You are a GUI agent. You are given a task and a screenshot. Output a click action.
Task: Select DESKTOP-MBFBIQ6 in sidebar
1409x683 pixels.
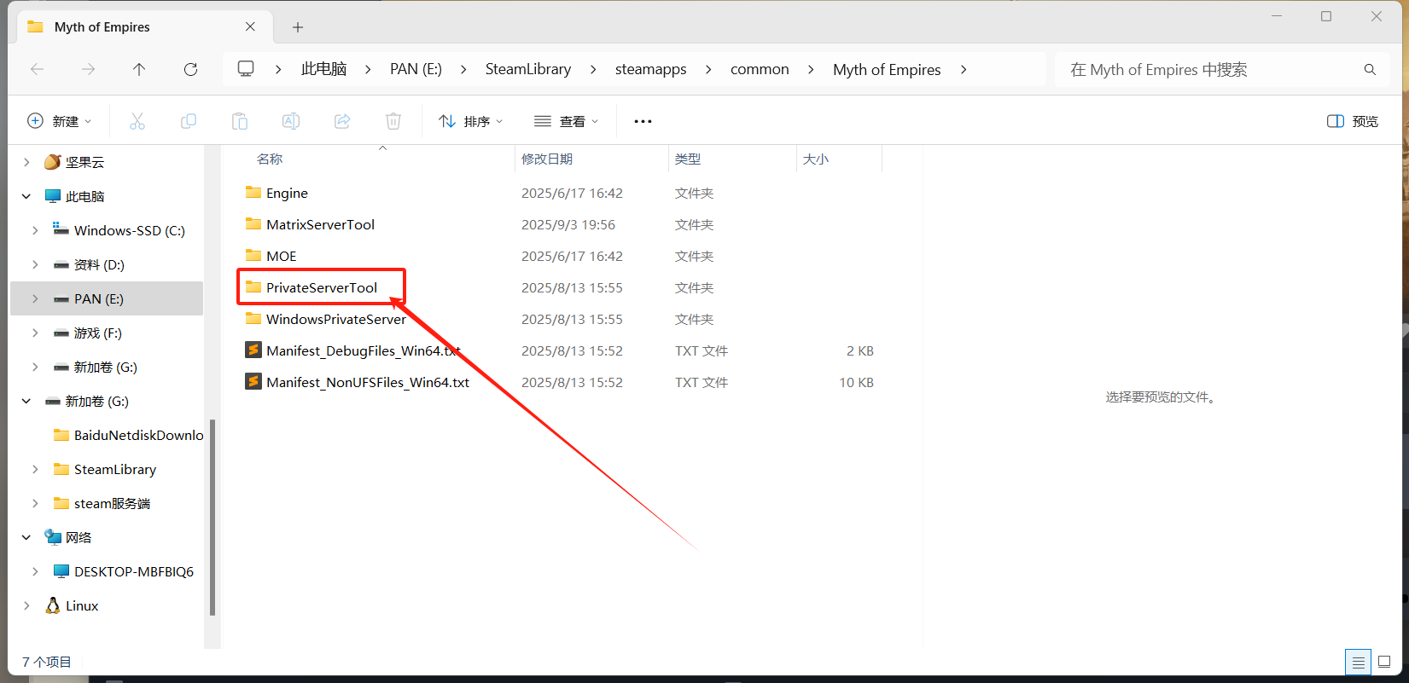click(x=124, y=571)
